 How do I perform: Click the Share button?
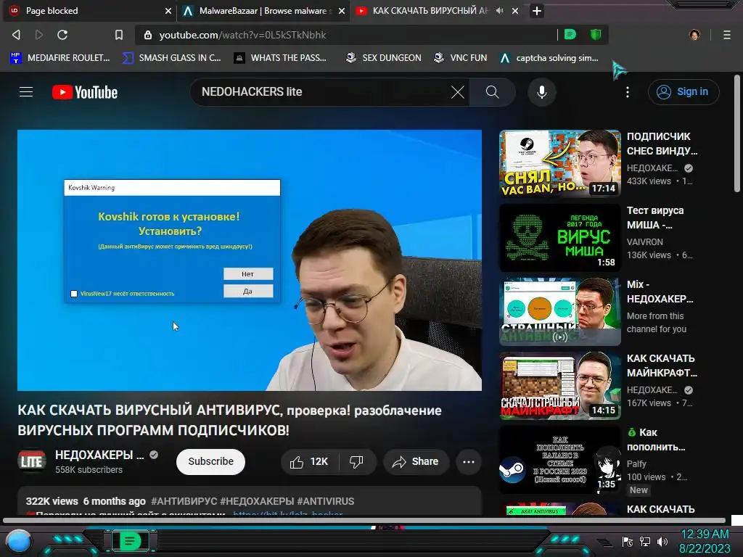pyautogui.click(x=416, y=461)
